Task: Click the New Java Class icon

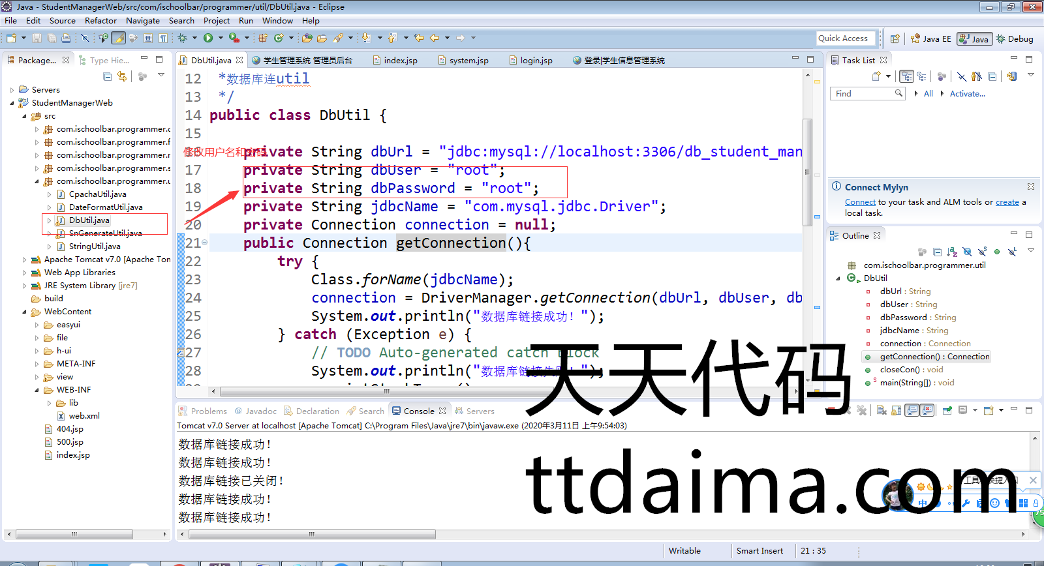Action: [279, 38]
